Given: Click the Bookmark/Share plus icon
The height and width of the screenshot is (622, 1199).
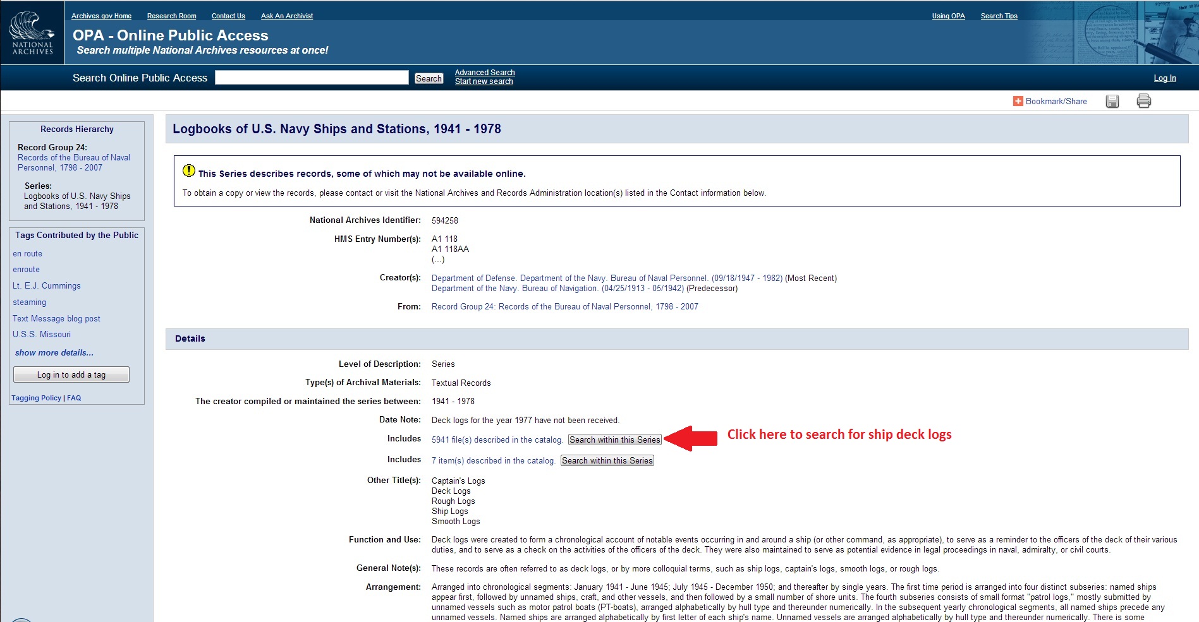Looking at the screenshot, I should point(1018,101).
